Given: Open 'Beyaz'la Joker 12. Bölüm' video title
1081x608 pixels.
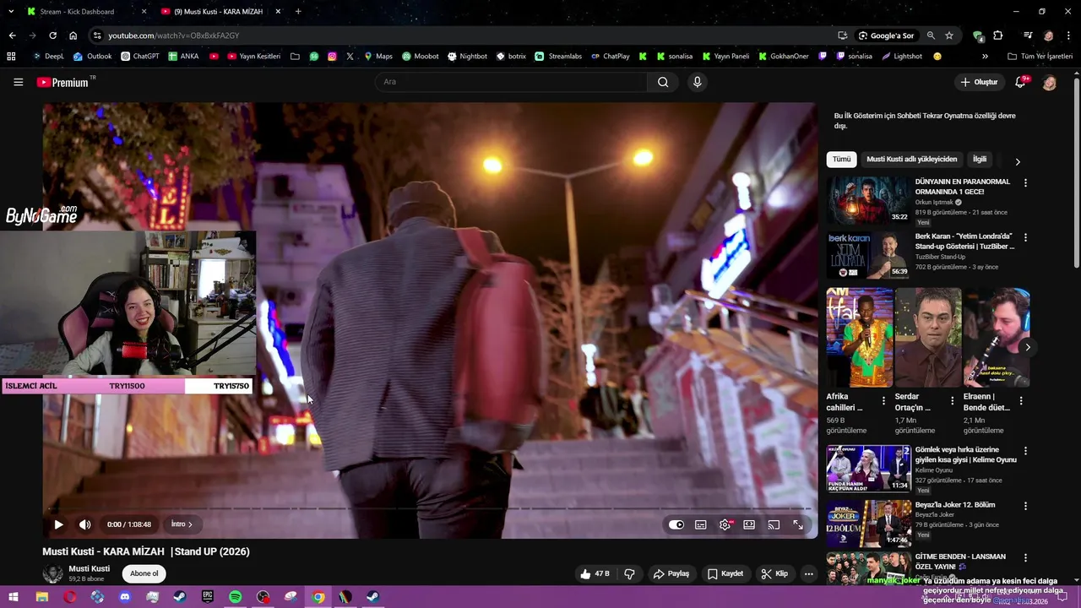Looking at the screenshot, I should pyautogui.click(x=955, y=505).
